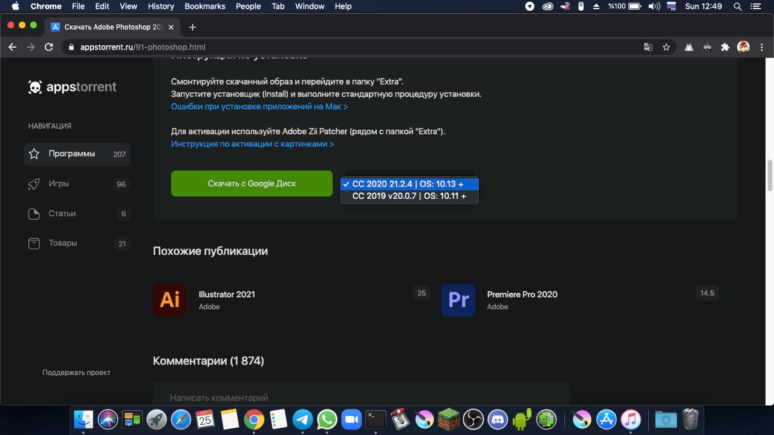
Task: Open Zoom from the dock
Action: (x=351, y=419)
